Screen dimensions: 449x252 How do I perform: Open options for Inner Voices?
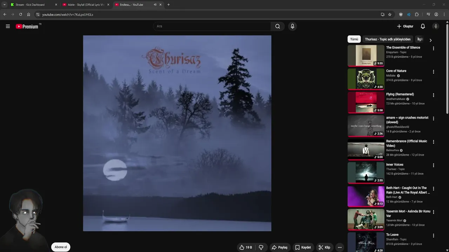(x=433, y=165)
